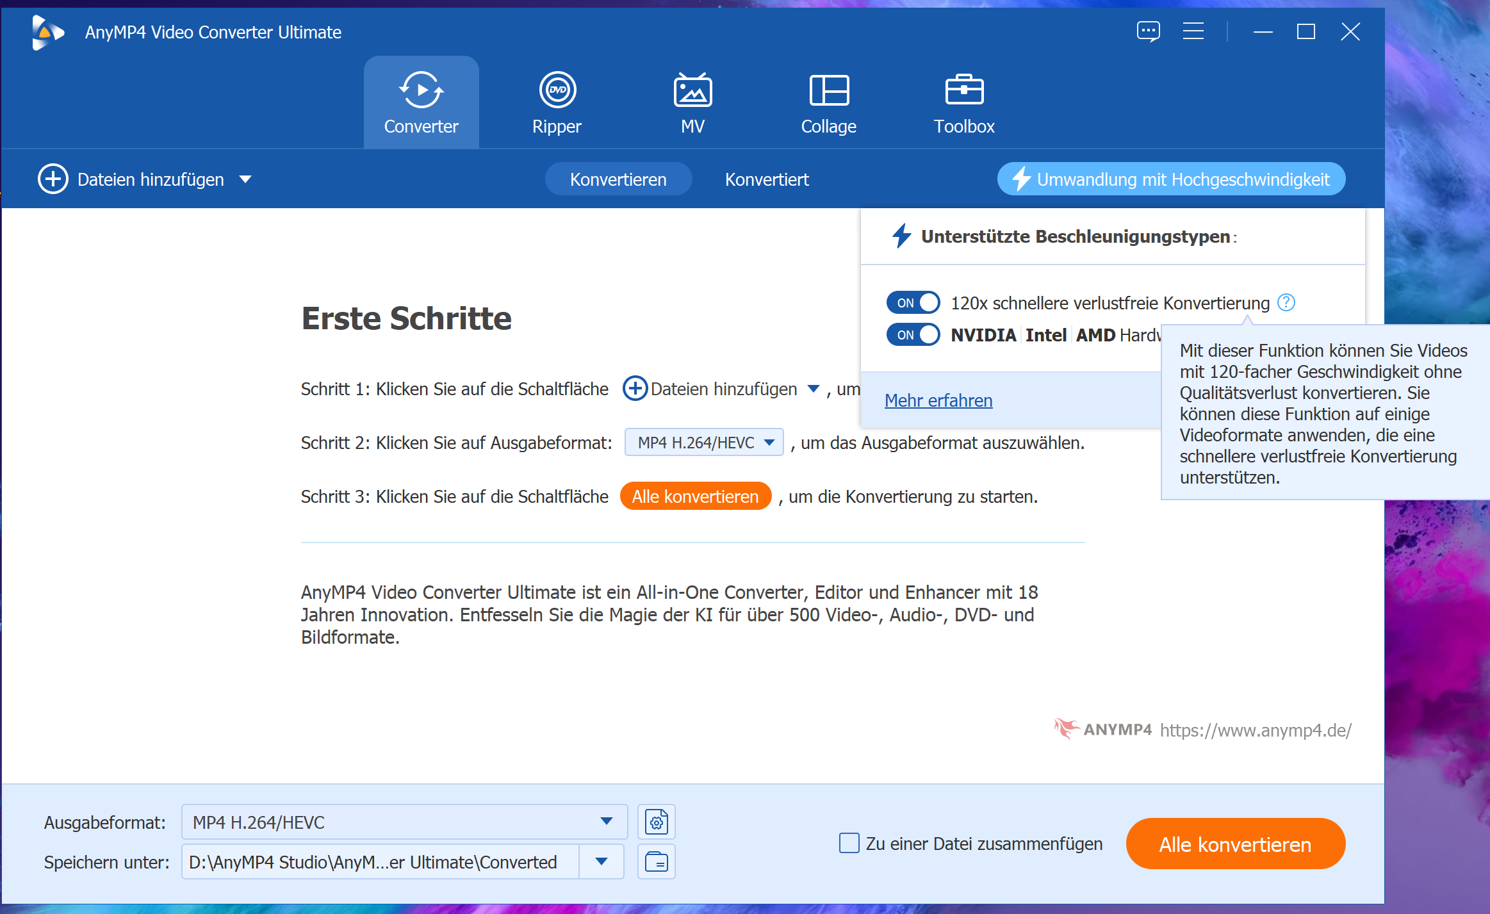The height and width of the screenshot is (914, 1490).
Task: Open the Converter tab
Action: (x=421, y=102)
